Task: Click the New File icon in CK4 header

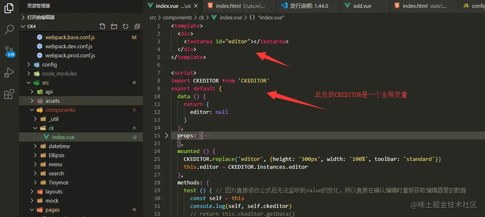Action: coord(102,26)
